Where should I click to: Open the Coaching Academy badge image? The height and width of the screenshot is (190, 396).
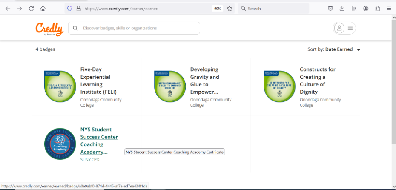coord(60,144)
